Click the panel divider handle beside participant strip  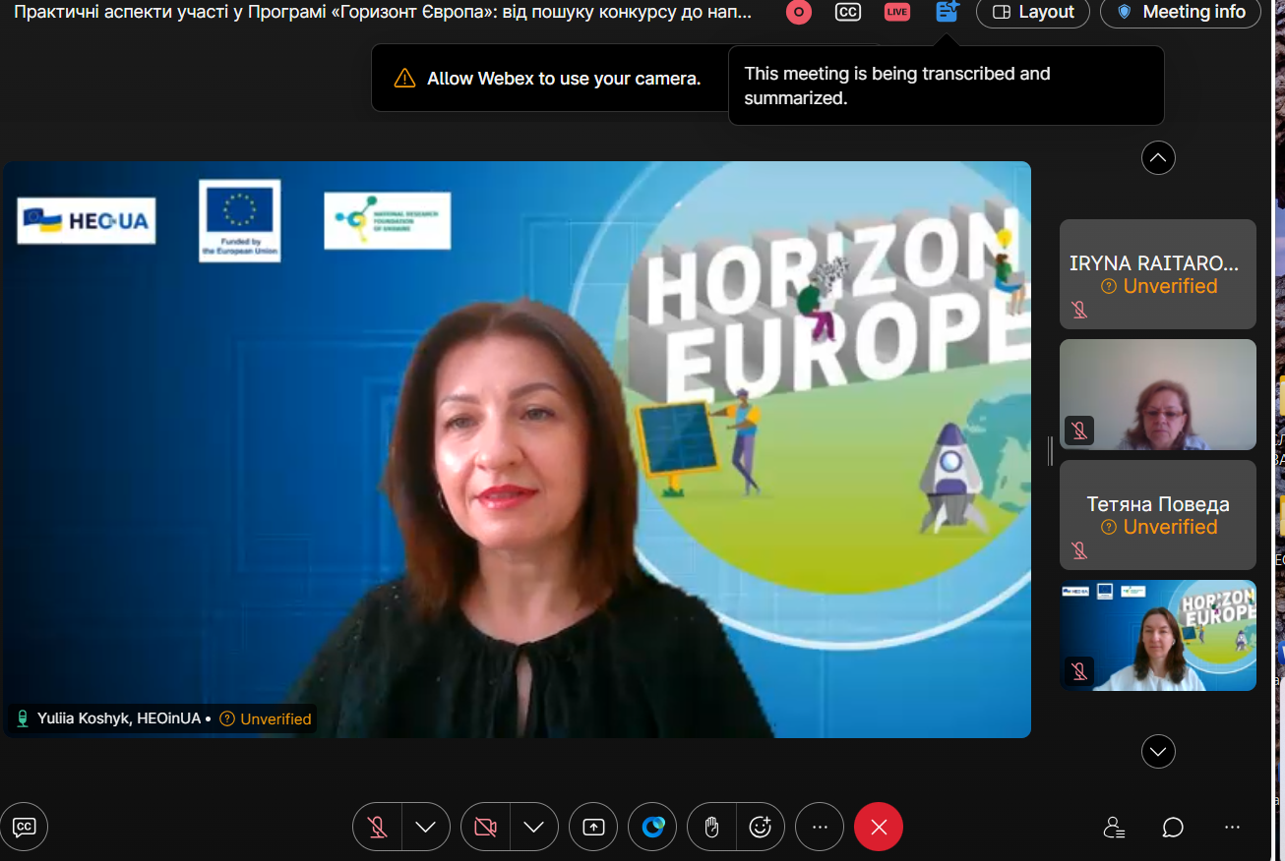(1050, 451)
